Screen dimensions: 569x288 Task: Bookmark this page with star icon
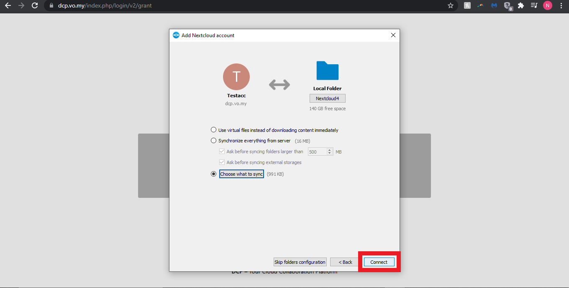point(451,6)
